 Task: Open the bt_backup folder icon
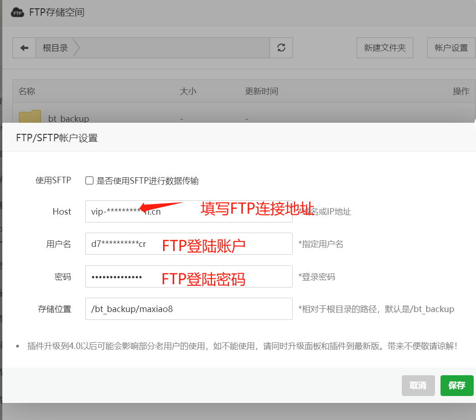pos(30,117)
